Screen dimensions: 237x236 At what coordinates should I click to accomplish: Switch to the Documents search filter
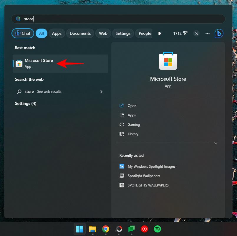point(80,33)
